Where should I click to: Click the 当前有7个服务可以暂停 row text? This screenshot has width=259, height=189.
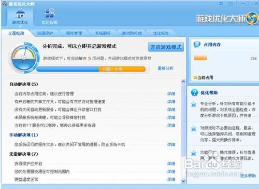pyautogui.click(x=55, y=125)
